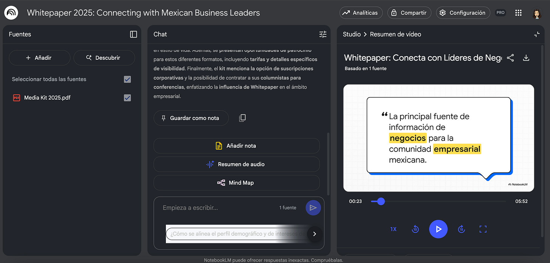Viewport: 550px width, 263px height.
Task: Share the video summary
Action: pyautogui.click(x=510, y=58)
